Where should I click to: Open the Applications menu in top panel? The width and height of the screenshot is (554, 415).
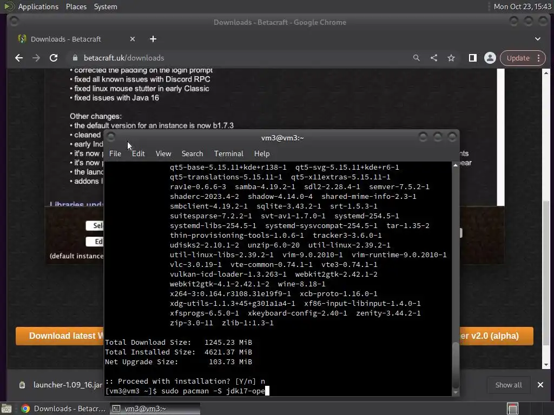[38, 6]
